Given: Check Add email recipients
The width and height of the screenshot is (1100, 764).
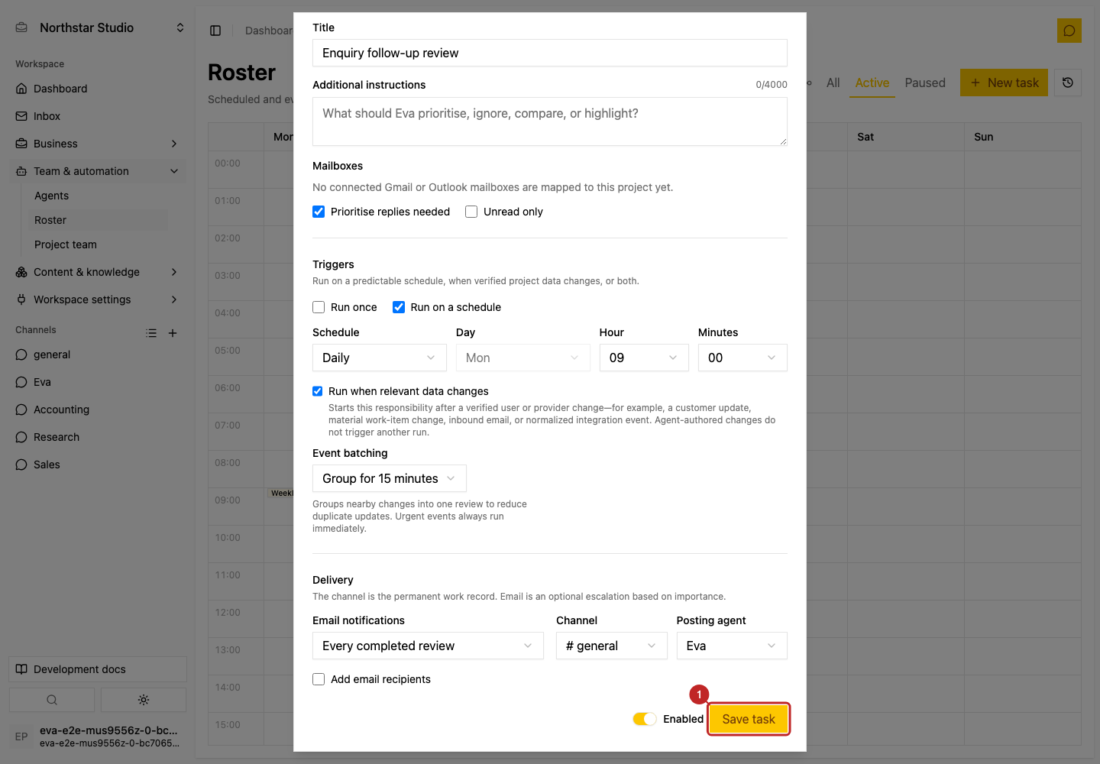Looking at the screenshot, I should [319, 679].
